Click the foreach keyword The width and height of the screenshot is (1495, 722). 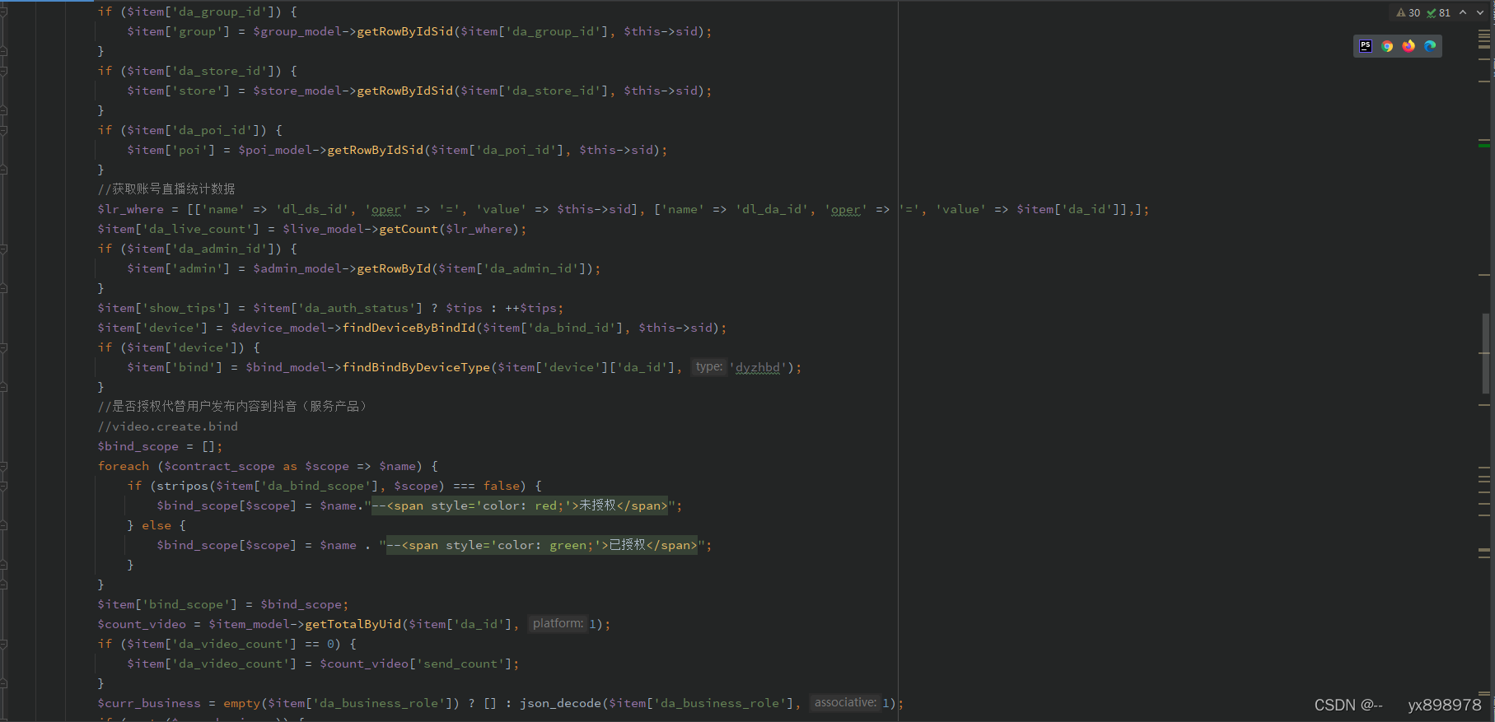(x=124, y=467)
